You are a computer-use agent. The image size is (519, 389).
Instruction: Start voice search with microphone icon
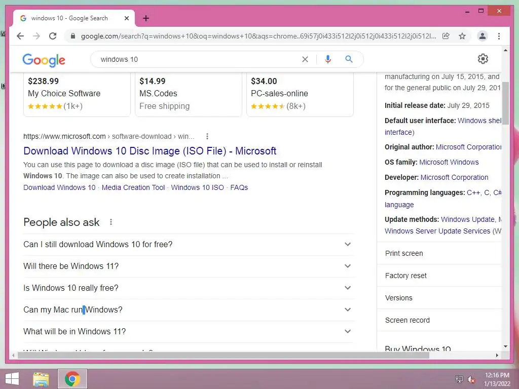(x=328, y=59)
